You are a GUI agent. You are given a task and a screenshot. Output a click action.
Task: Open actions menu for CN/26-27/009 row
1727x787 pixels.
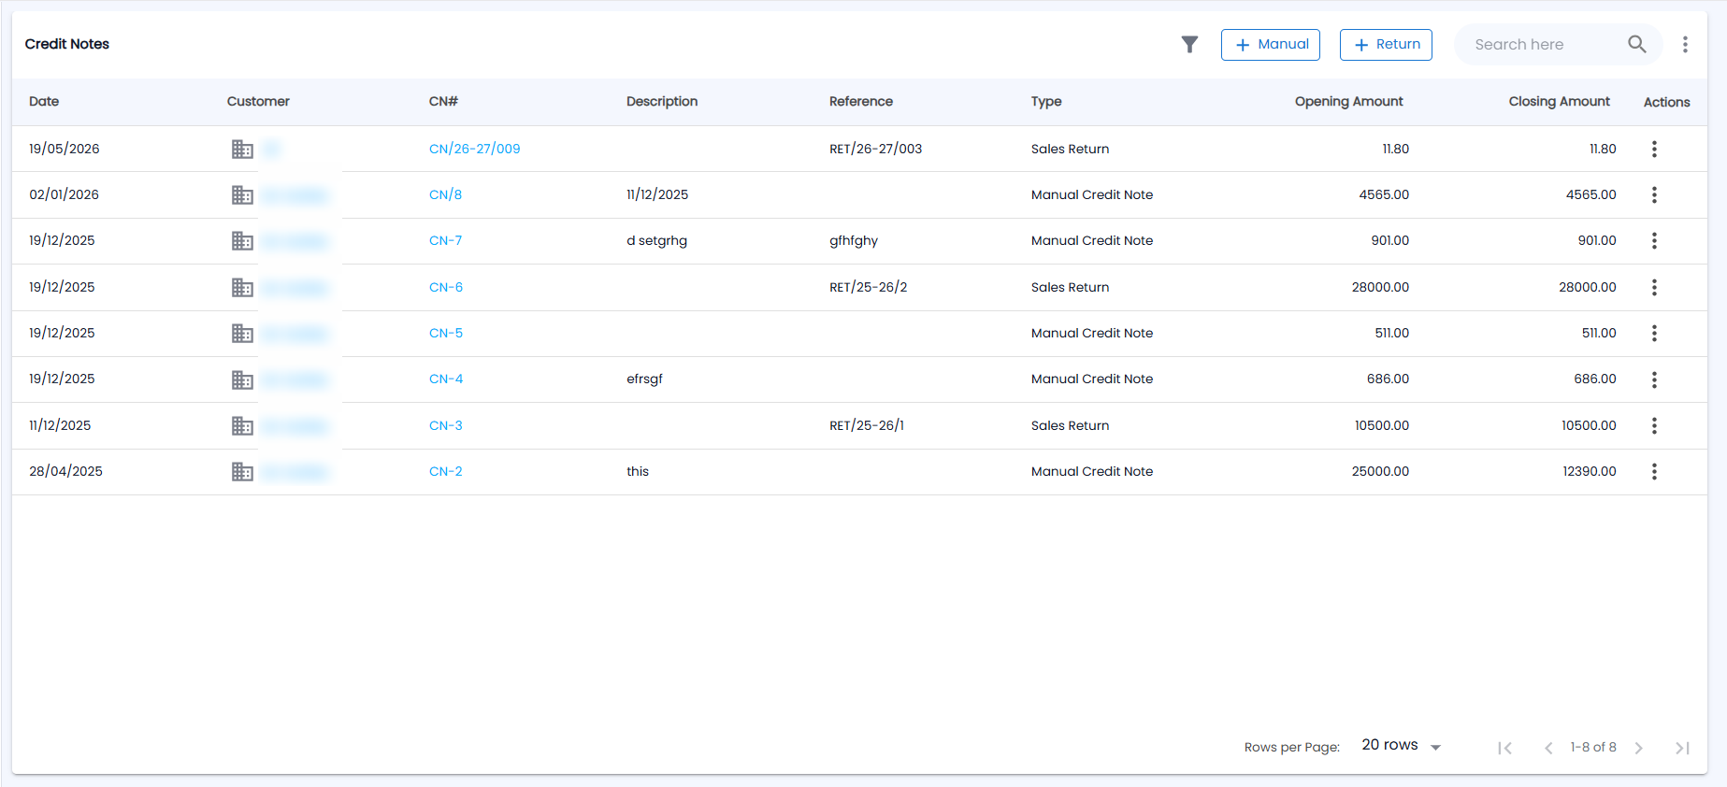[x=1654, y=149]
